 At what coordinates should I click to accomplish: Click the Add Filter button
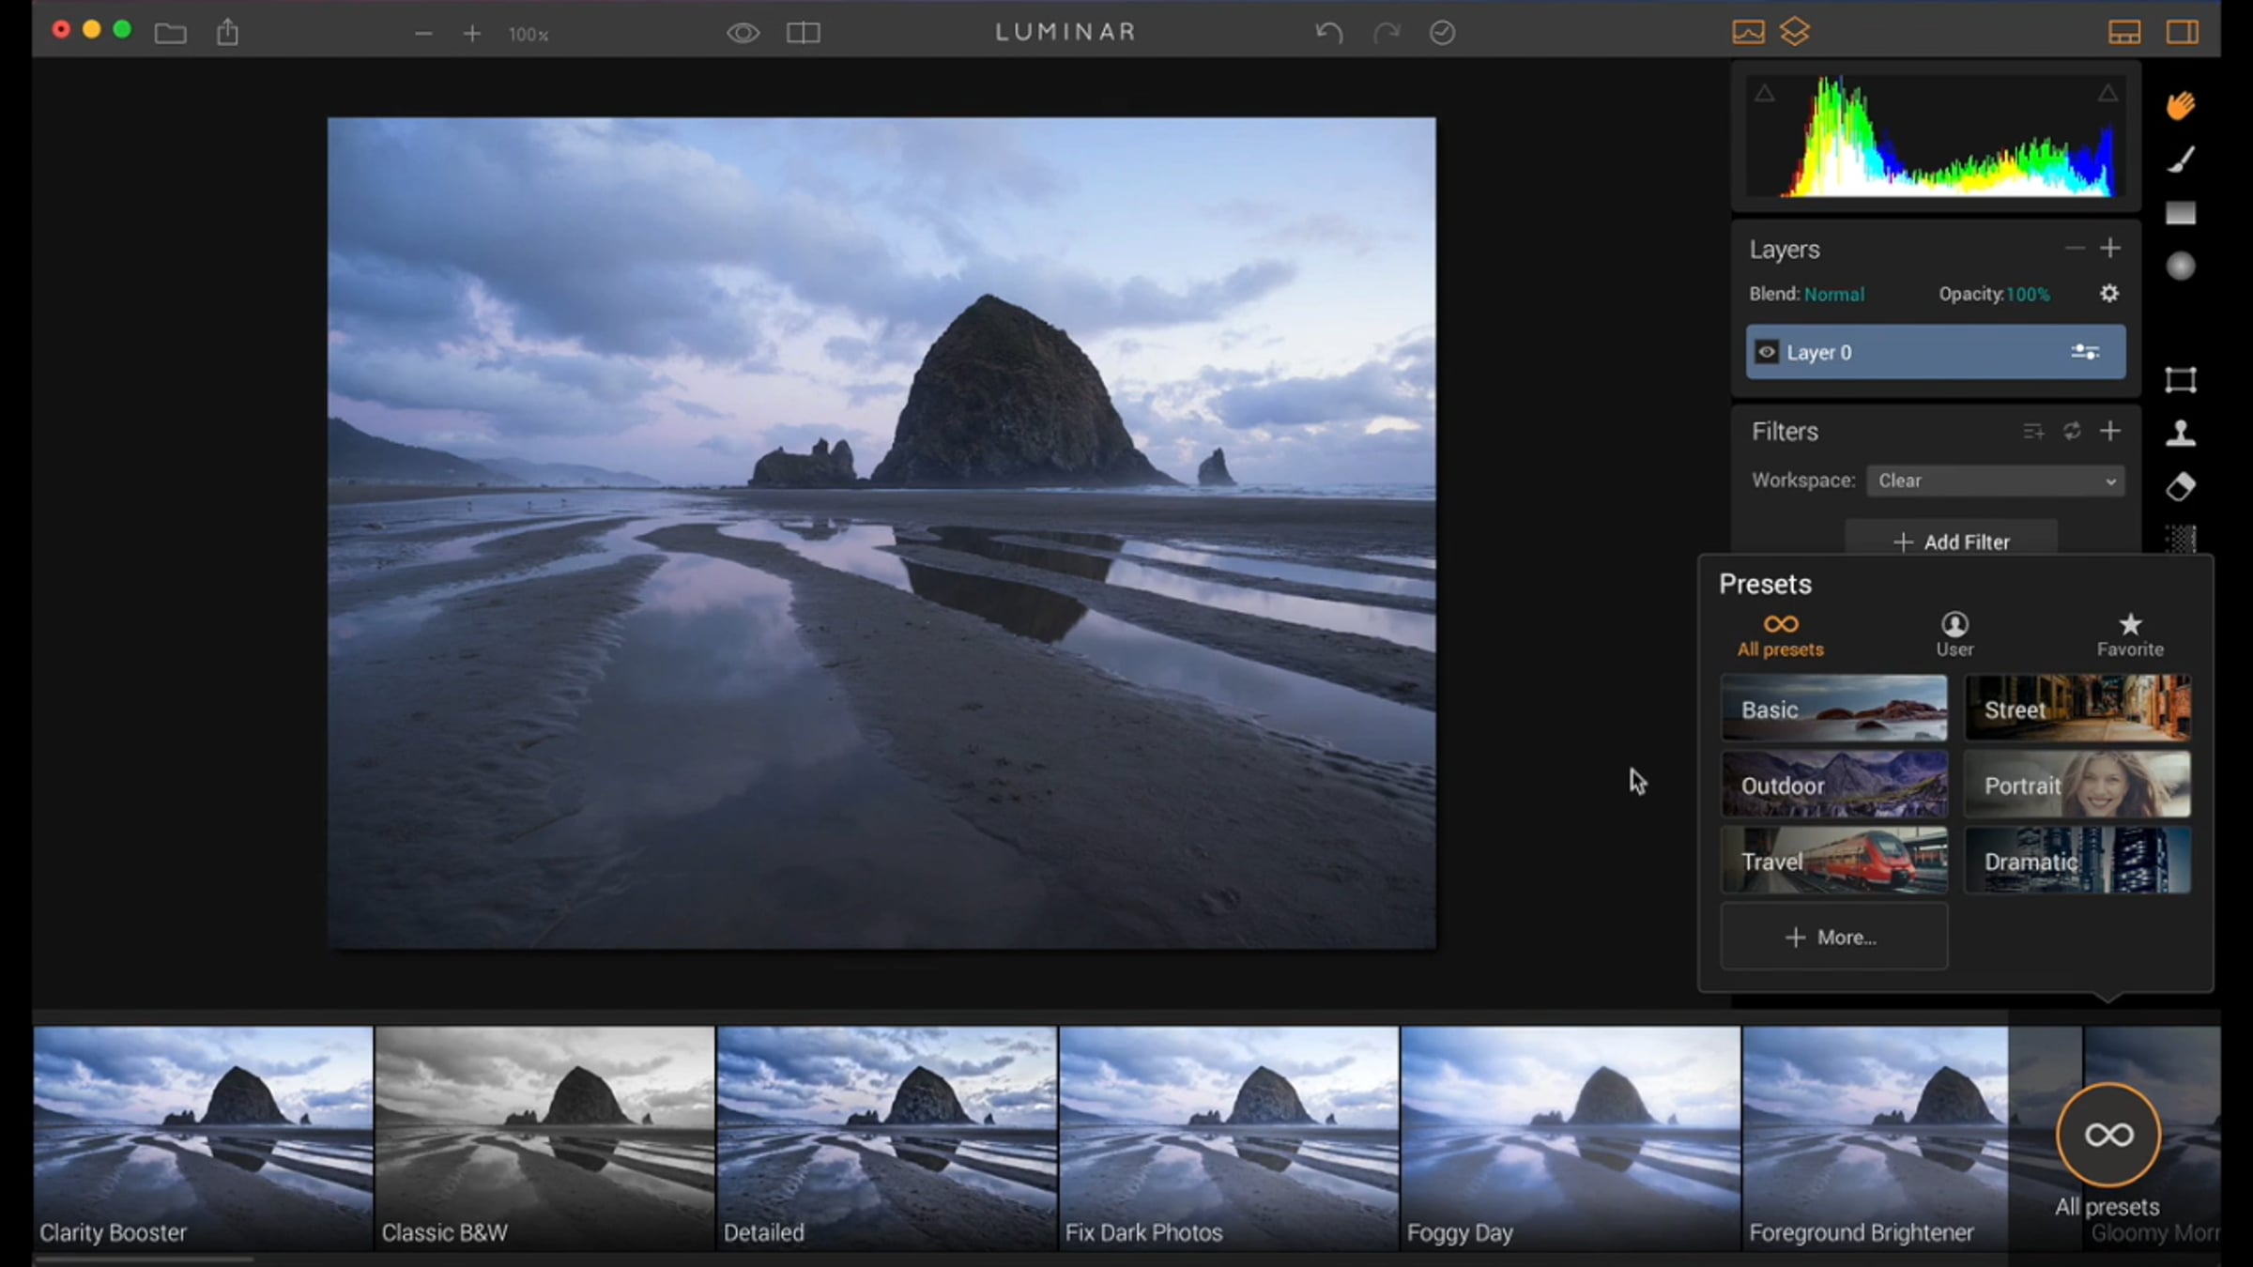[1952, 542]
